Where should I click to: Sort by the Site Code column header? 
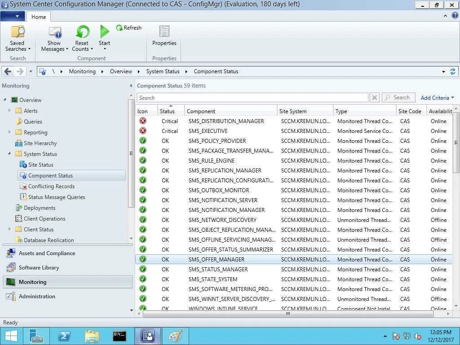[411, 111]
